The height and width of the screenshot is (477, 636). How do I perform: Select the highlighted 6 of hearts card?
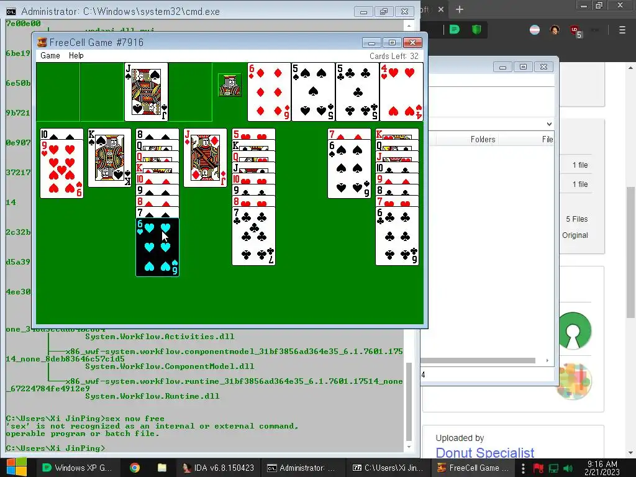157,247
